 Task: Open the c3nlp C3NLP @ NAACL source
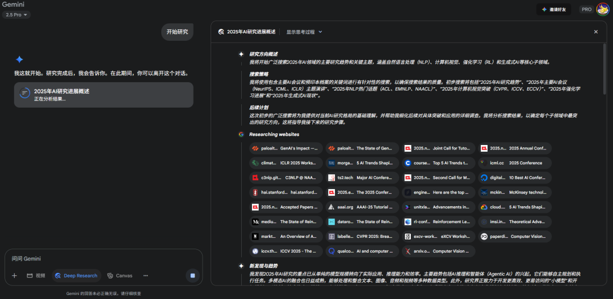285,178
